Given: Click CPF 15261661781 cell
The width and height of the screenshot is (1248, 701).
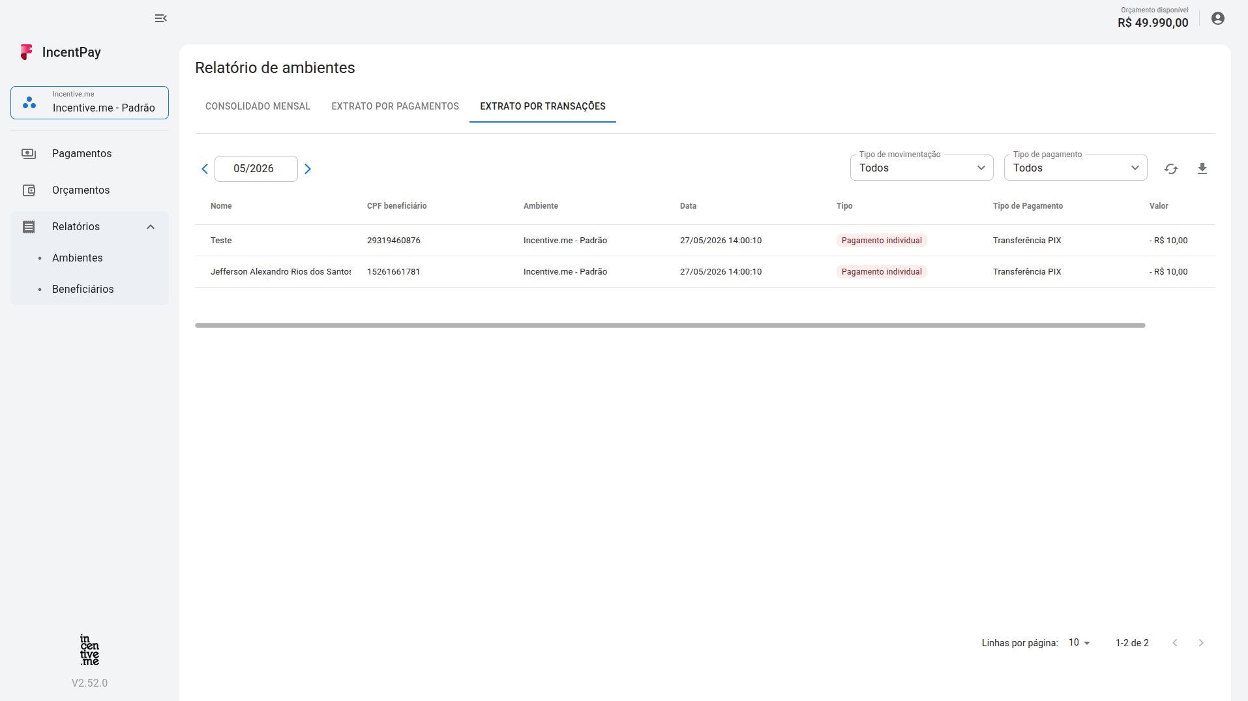Looking at the screenshot, I should (x=393, y=272).
